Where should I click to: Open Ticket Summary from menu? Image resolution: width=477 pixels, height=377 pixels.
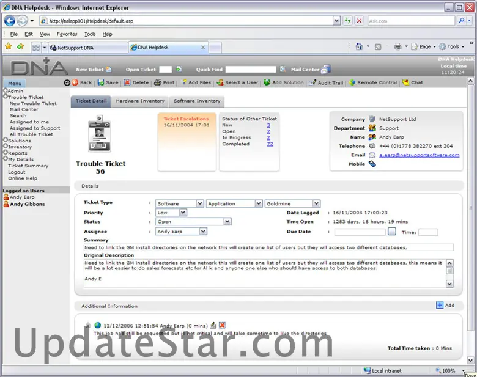[28, 166]
